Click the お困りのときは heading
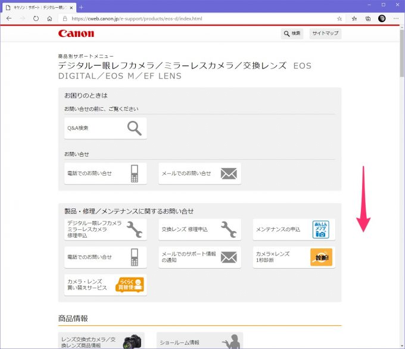 (86, 95)
